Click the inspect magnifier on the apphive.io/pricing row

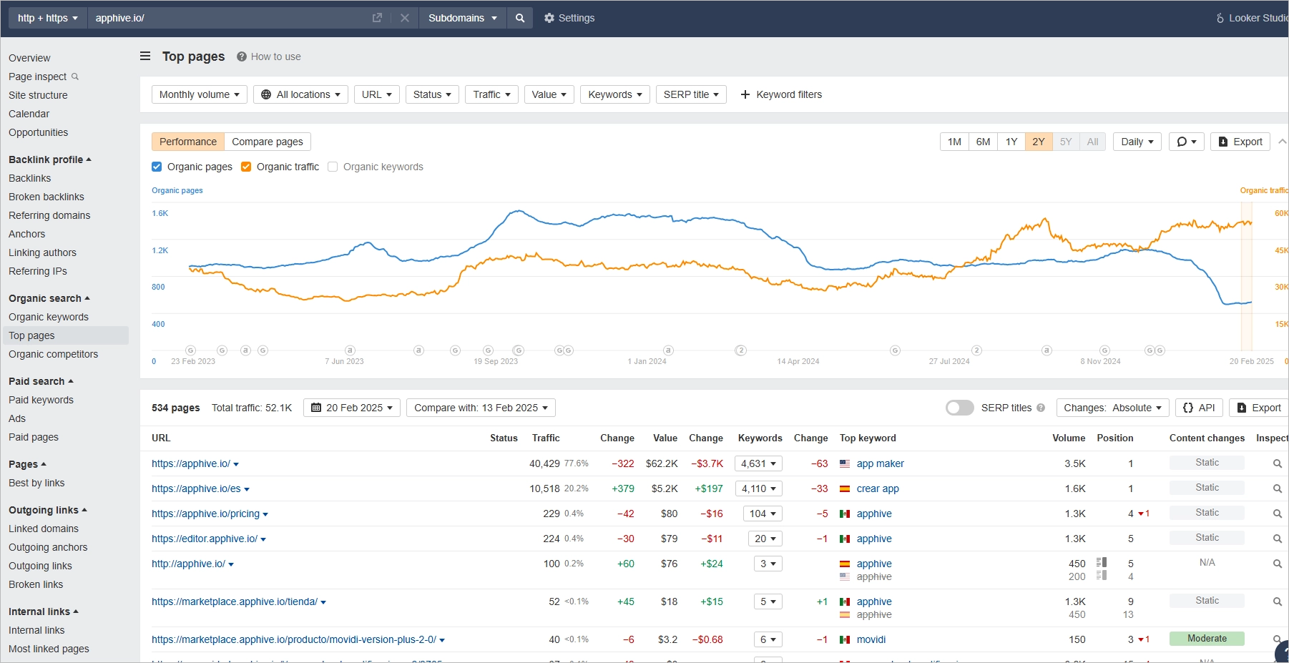(x=1278, y=514)
